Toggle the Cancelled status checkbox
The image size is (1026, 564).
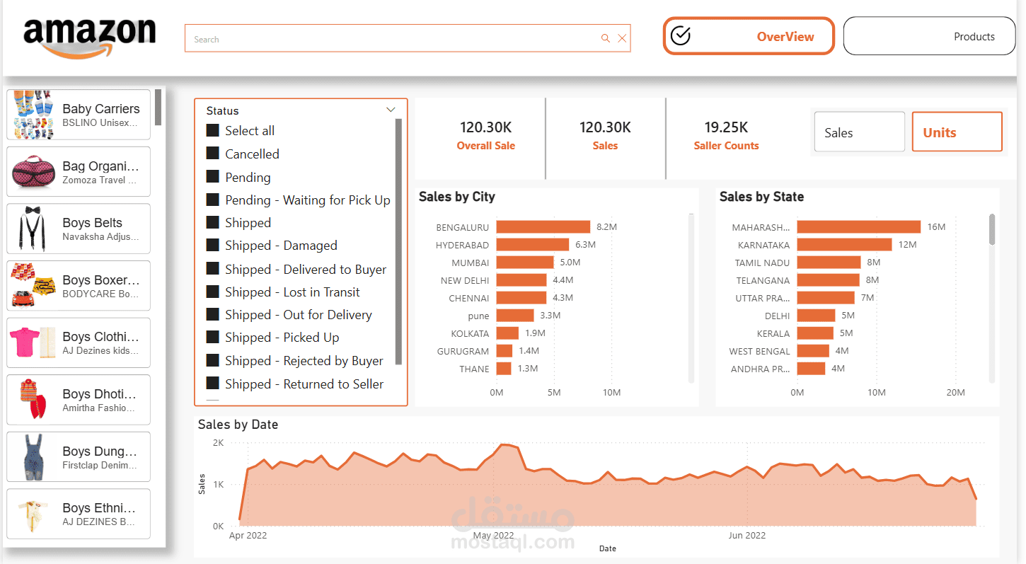pyautogui.click(x=212, y=154)
